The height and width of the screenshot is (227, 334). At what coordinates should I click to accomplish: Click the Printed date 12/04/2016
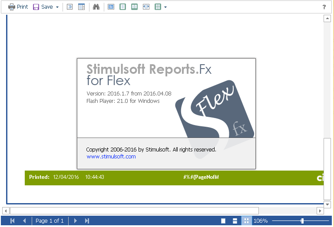tap(66, 177)
